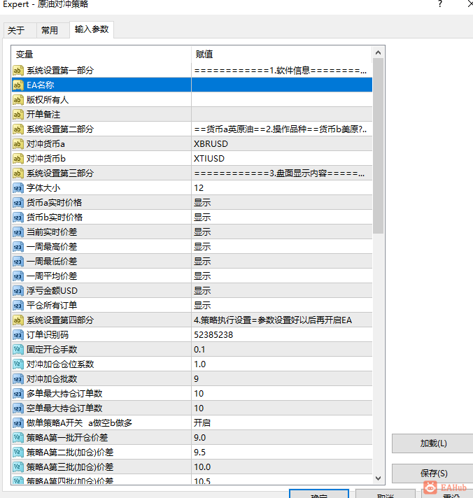
Task: Open 一周最高价差 显示 value
Action: click(x=282, y=247)
